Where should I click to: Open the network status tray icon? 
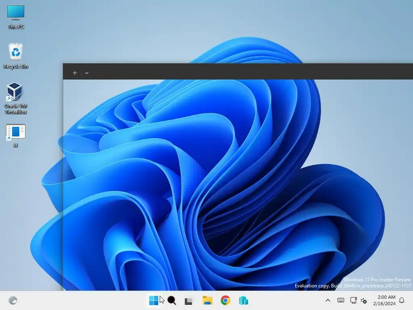[x=353, y=300]
